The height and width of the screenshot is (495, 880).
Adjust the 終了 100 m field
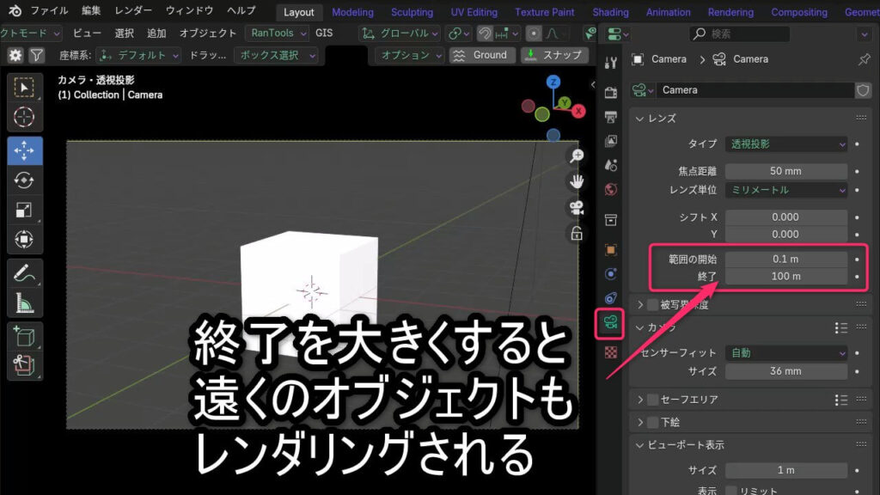click(x=785, y=276)
